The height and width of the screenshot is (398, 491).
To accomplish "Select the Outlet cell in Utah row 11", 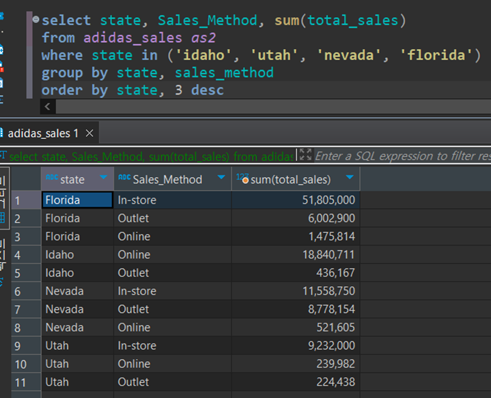I will click(173, 382).
